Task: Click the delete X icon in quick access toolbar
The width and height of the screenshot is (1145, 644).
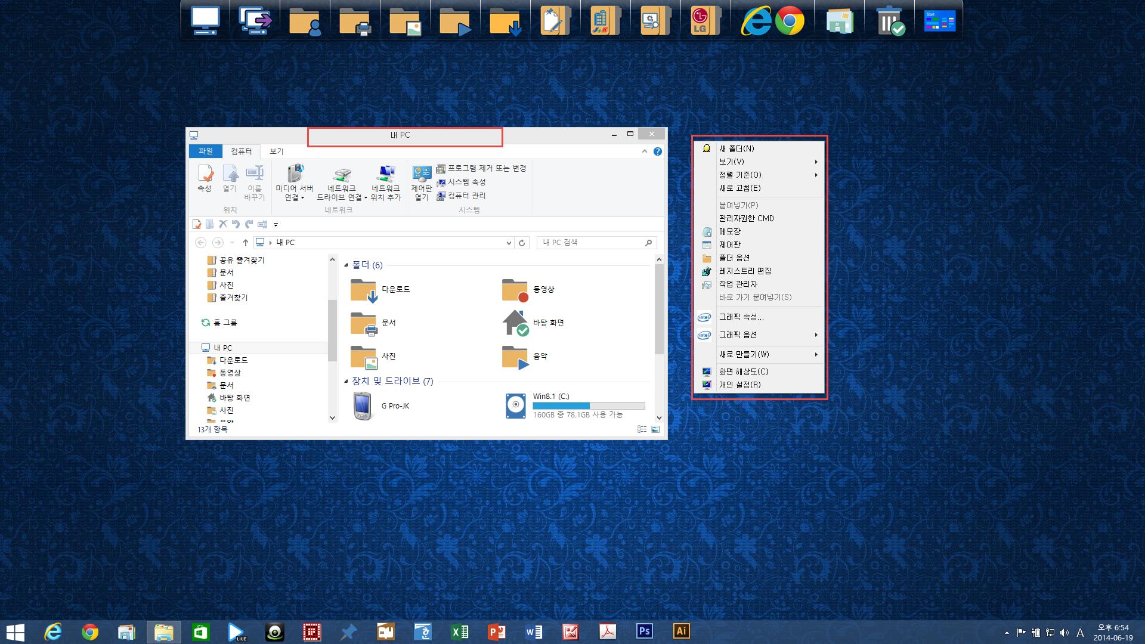Action: (x=222, y=224)
